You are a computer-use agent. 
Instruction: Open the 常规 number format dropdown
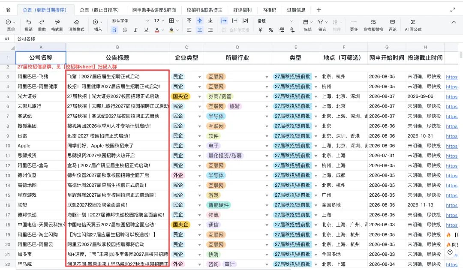coord(275,21)
